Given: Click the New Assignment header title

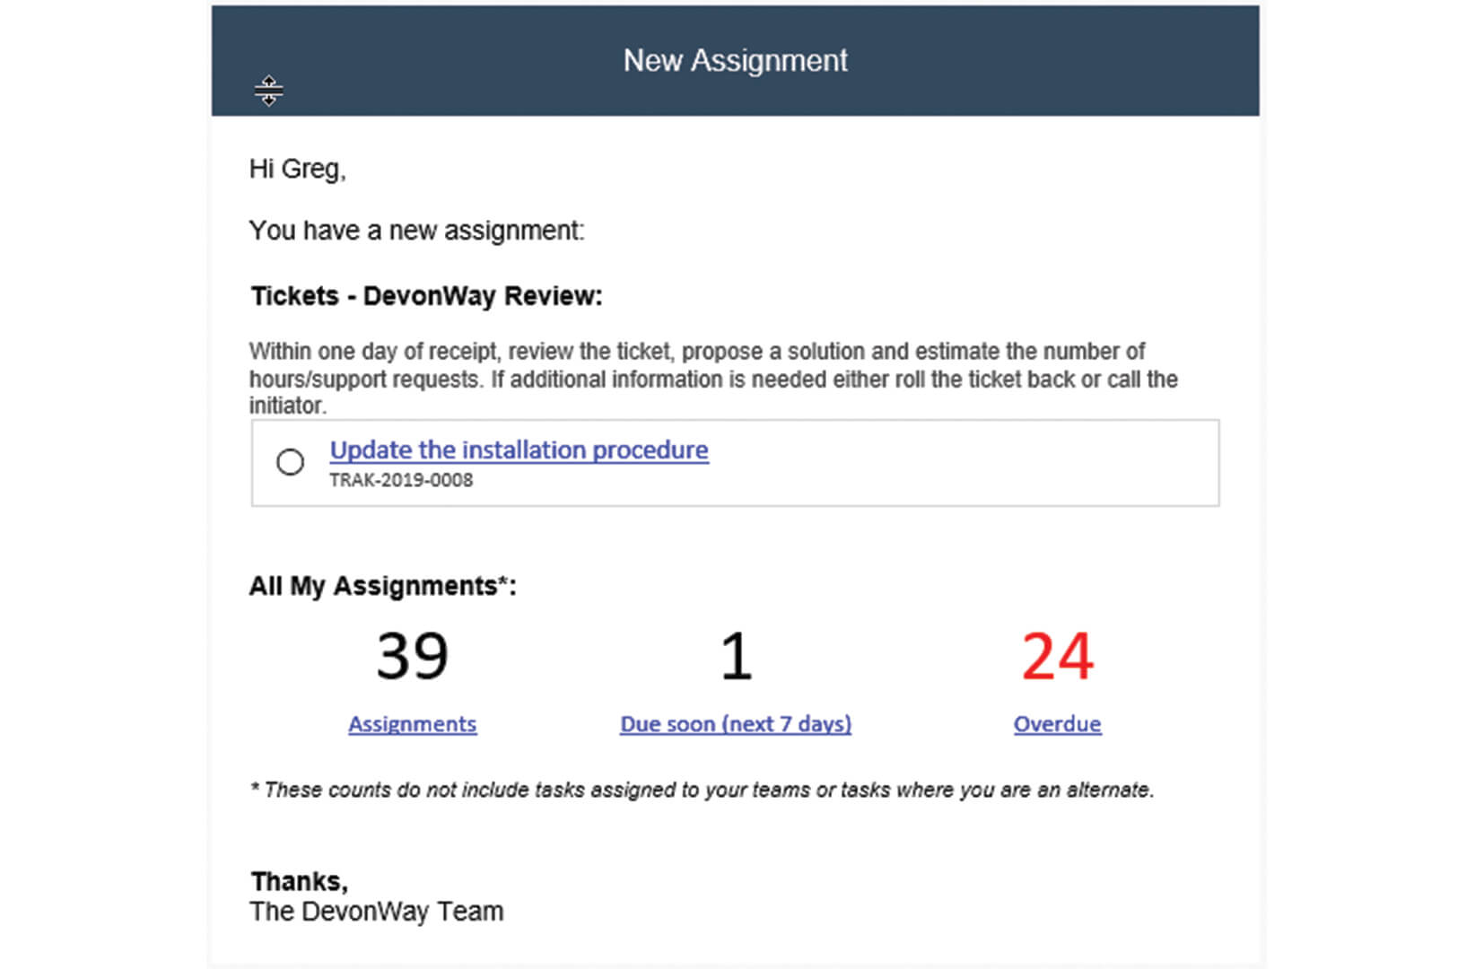Looking at the screenshot, I should click(x=736, y=61).
